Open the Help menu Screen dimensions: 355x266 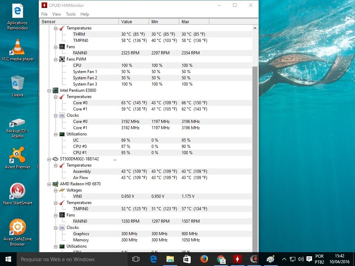coord(85,14)
